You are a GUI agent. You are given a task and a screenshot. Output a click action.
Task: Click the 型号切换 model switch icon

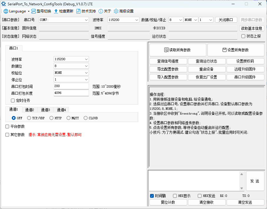(34, 11)
